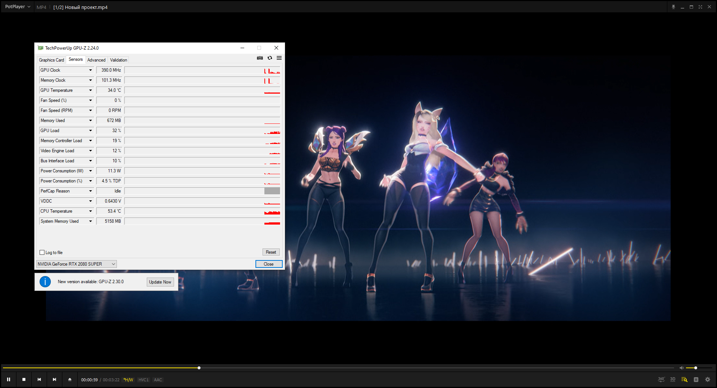
Task: Stop playback in PotPlayer
Action: point(24,379)
